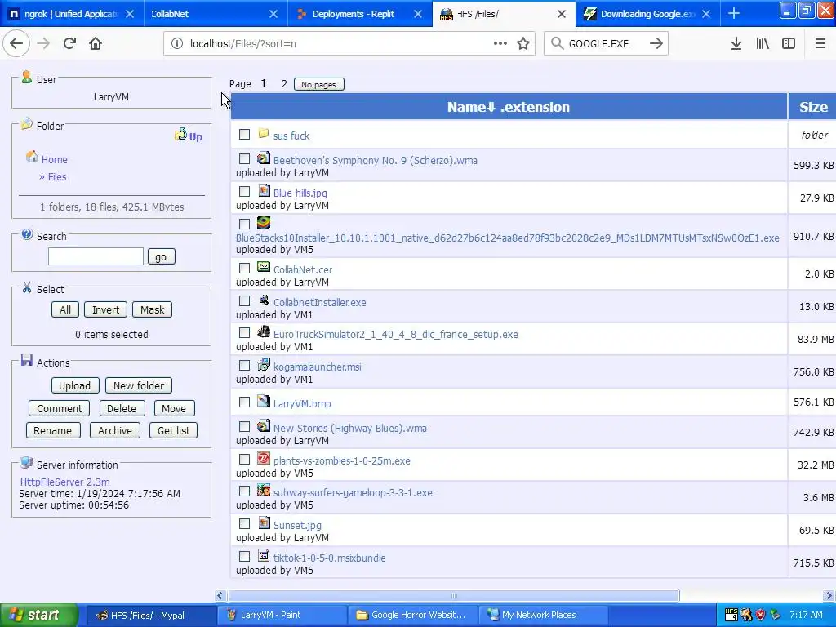Open the browser home page icon
This screenshot has height=627, width=836.
tap(96, 43)
